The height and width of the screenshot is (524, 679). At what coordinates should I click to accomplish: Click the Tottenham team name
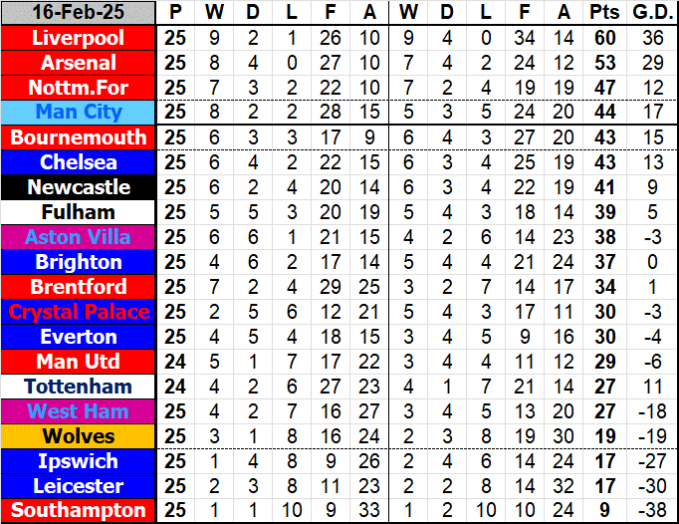tap(79, 387)
